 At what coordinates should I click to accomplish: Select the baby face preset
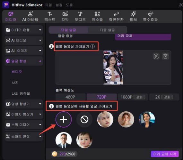(84, 140)
